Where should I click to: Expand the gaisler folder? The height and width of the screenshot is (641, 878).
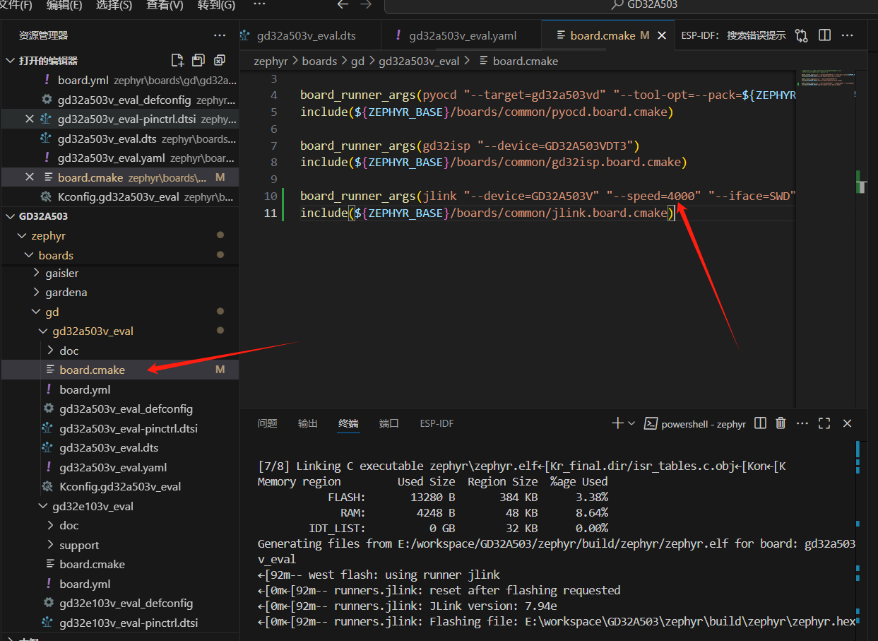[37, 273]
